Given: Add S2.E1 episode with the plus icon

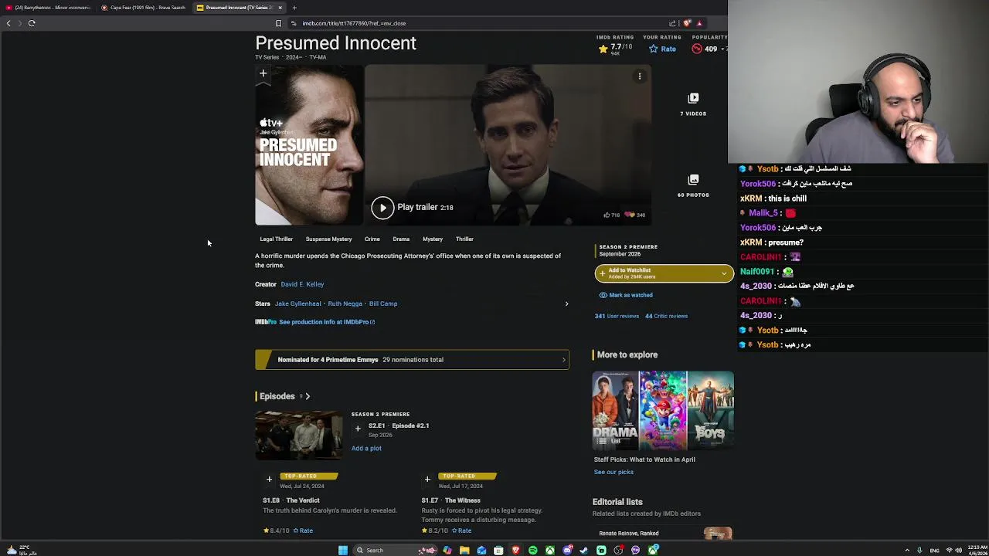Looking at the screenshot, I should (358, 429).
